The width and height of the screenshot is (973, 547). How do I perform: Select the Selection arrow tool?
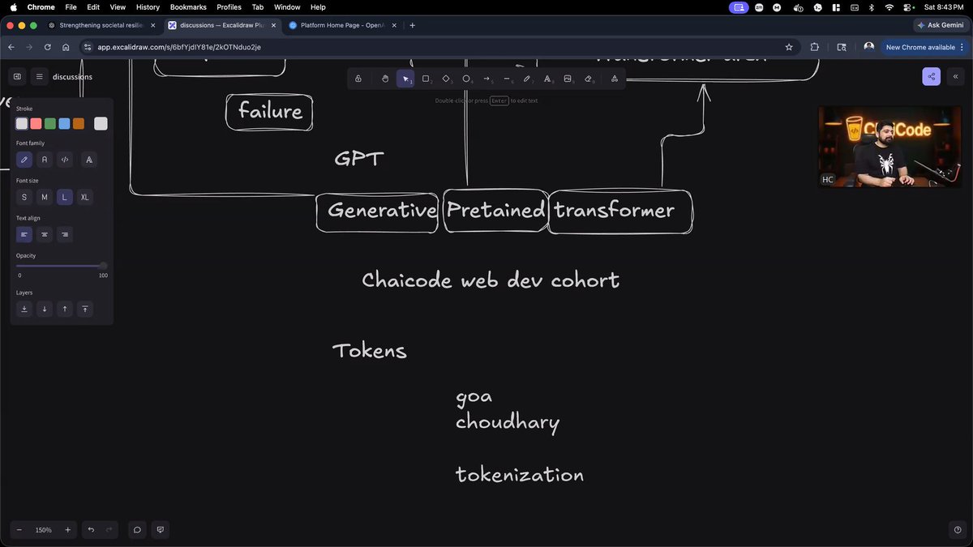[405, 79]
